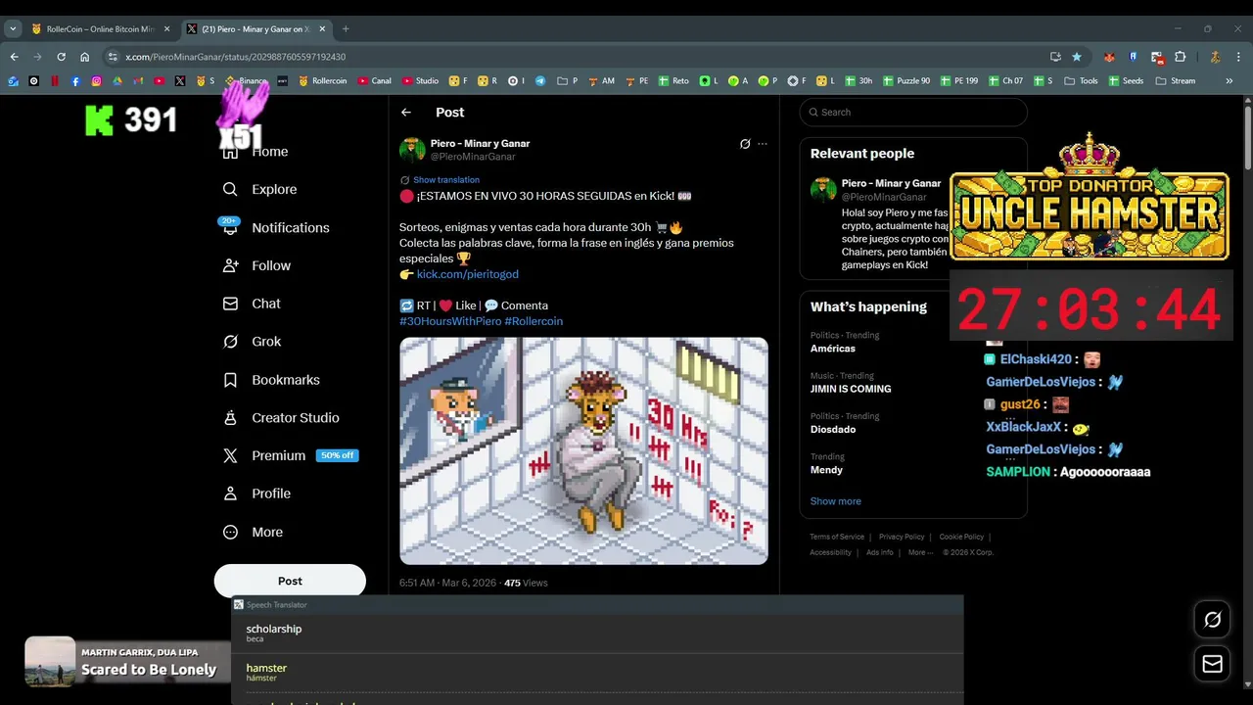Image resolution: width=1253 pixels, height=705 pixels.
Task: Click the MetaMask fox extension icon
Action: pos(1109,57)
